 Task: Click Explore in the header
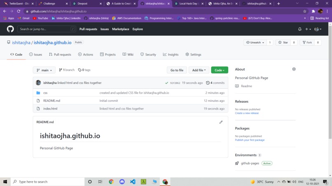(138, 29)
